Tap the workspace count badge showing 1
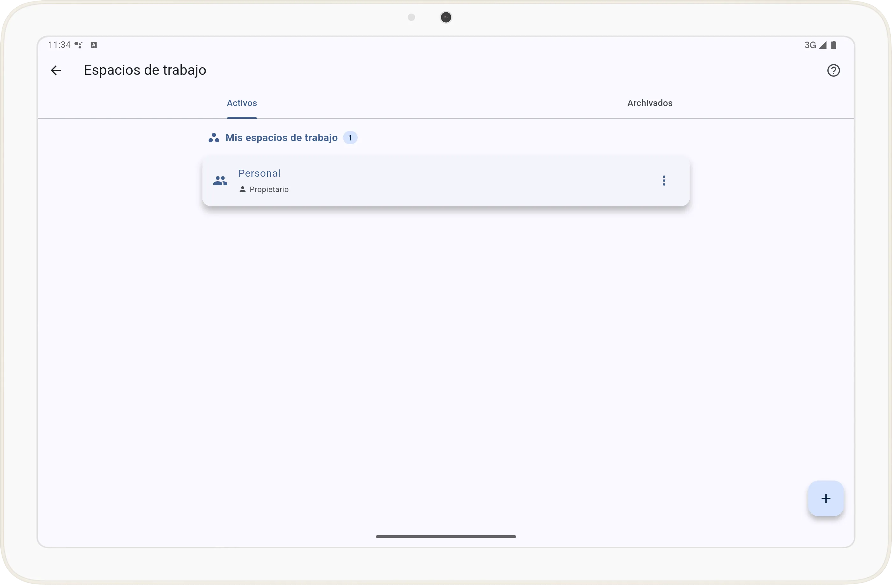Screen dimensions: 892x585 [x=350, y=138]
